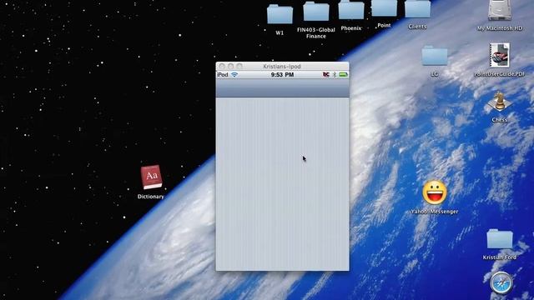Launch the Chess application icon
534x300 pixels.
pyautogui.click(x=499, y=102)
